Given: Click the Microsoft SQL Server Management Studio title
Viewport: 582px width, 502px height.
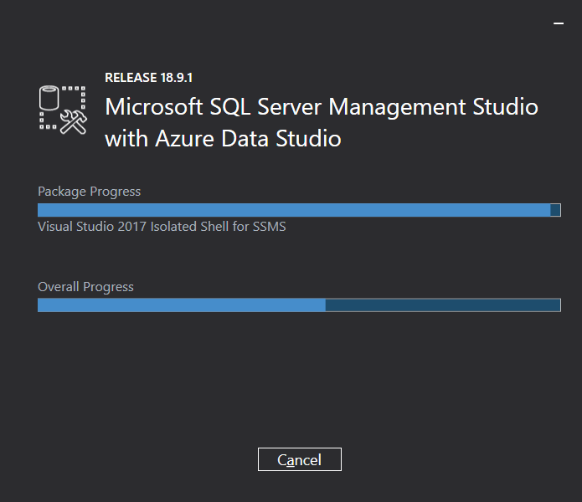Looking at the screenshot, I should point(321,107).
